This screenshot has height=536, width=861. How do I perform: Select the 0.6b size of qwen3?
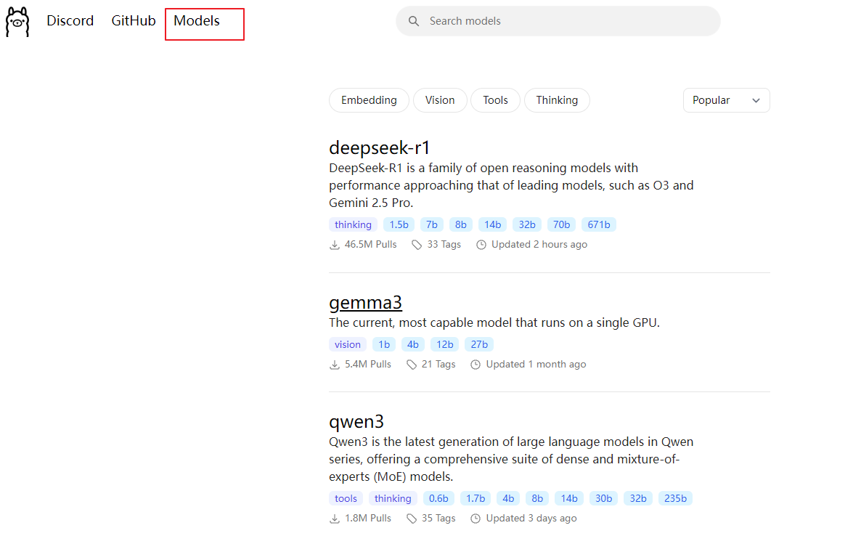[438, 499]
